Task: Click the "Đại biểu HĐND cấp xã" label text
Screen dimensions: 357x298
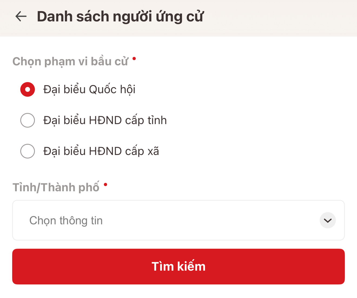Action: tap(101, 151)
